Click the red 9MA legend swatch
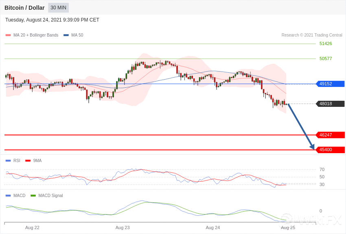The width and height of the screenshot is (346, 234). [28, 161]
